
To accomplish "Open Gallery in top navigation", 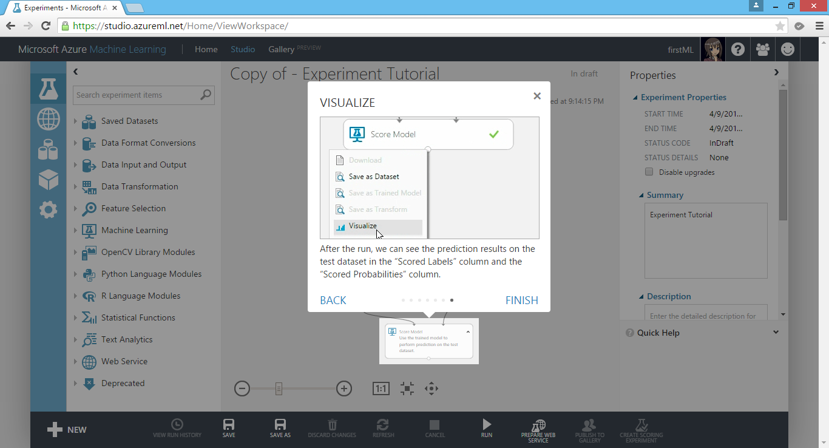I will coord(282,49).
